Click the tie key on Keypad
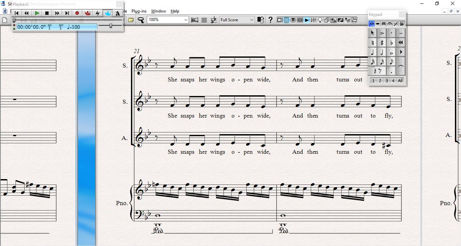The height and width of the screenshot is (246, 461). 401,66
